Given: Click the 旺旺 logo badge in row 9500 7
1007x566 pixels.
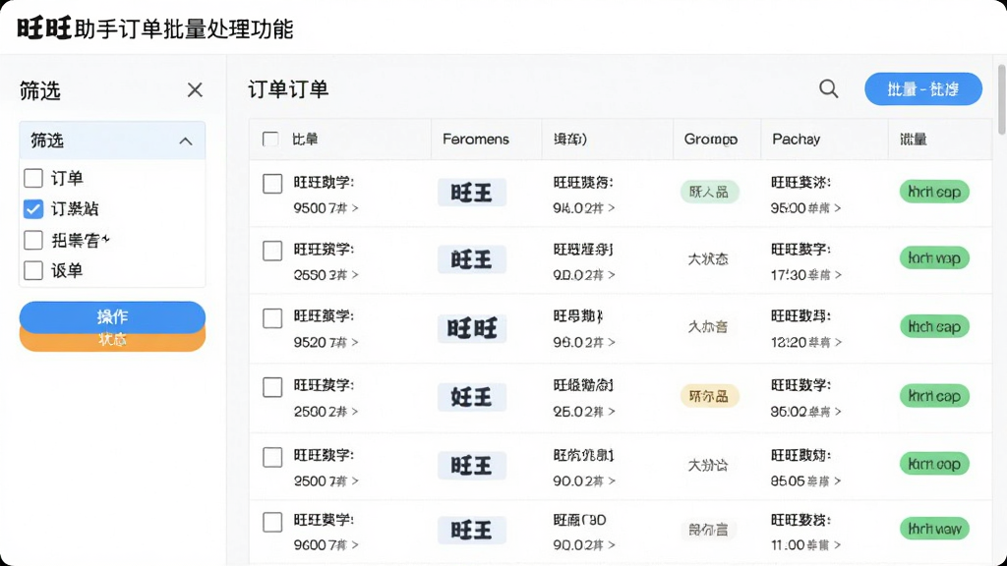Looking at the screenshot, I should point(471,193).
